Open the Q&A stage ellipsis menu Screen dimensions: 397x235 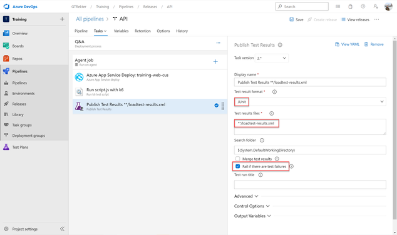point(219,43)
